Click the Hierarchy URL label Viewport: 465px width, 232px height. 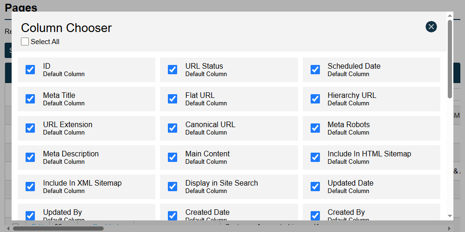tap(352, 95)
